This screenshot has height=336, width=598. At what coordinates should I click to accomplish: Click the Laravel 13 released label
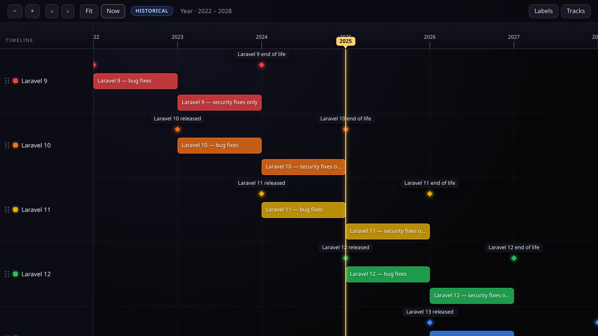pyautogui.click(x=430, y=312)
